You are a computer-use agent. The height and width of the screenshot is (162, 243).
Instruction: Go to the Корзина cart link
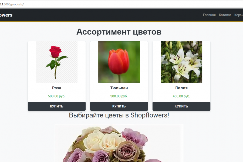point(239,15)
